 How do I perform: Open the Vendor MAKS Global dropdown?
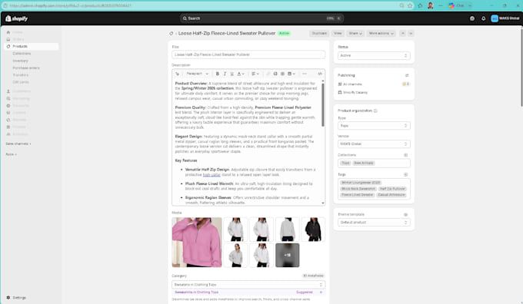[374, 144]
